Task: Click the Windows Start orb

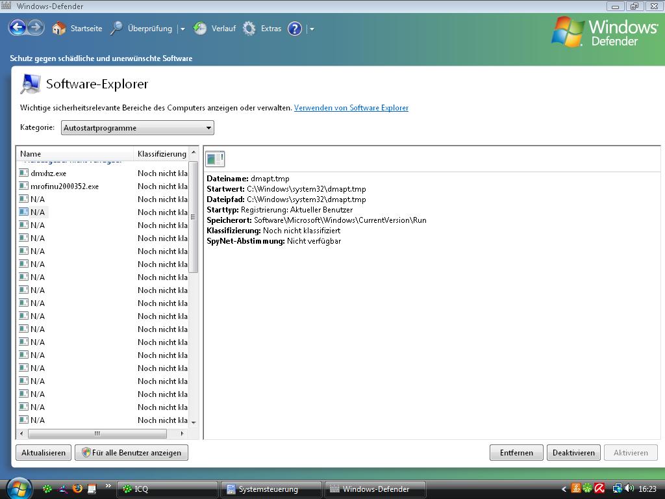Action: coord(19,489)
